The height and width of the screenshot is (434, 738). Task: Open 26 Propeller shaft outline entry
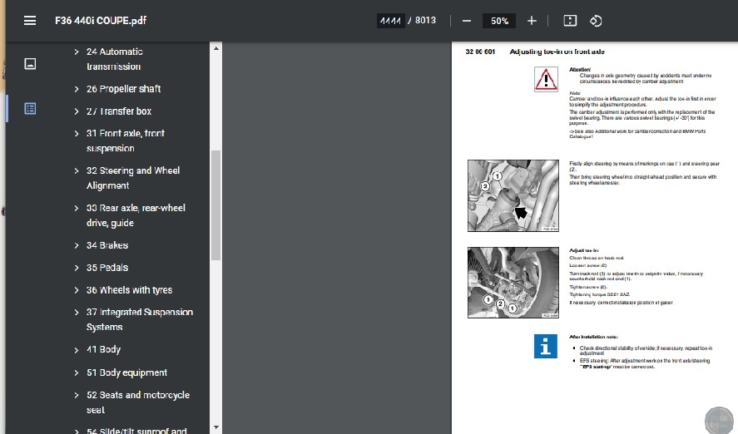[123, 89]
